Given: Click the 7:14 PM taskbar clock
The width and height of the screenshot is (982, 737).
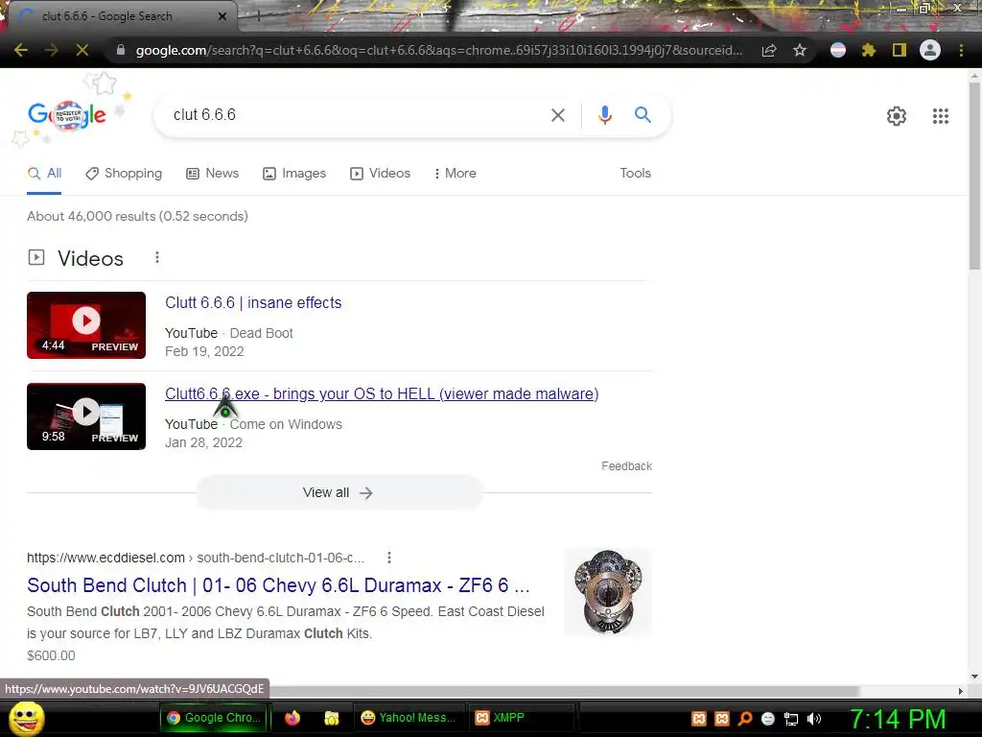Looking at the screenshot, I should click(x=898, y=719).
